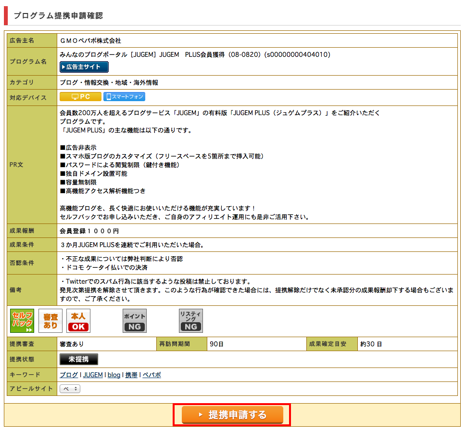The height and width of the screenshot is (433, 467).
Task: Click the ■容量無制限 feature line
Action: click(78, 182)
